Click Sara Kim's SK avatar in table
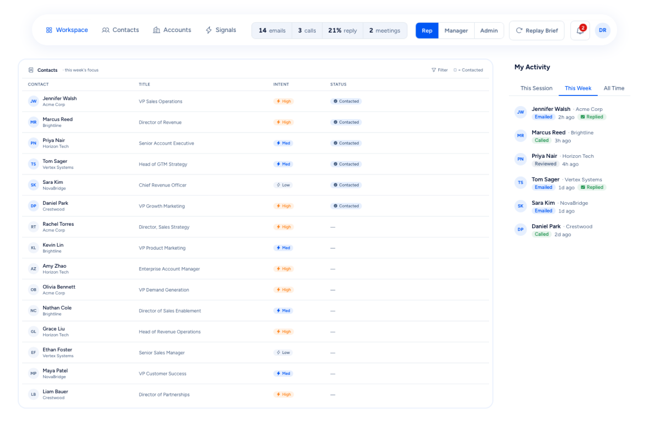This screenshot has width=648, height=424. [x=34, y=185]
